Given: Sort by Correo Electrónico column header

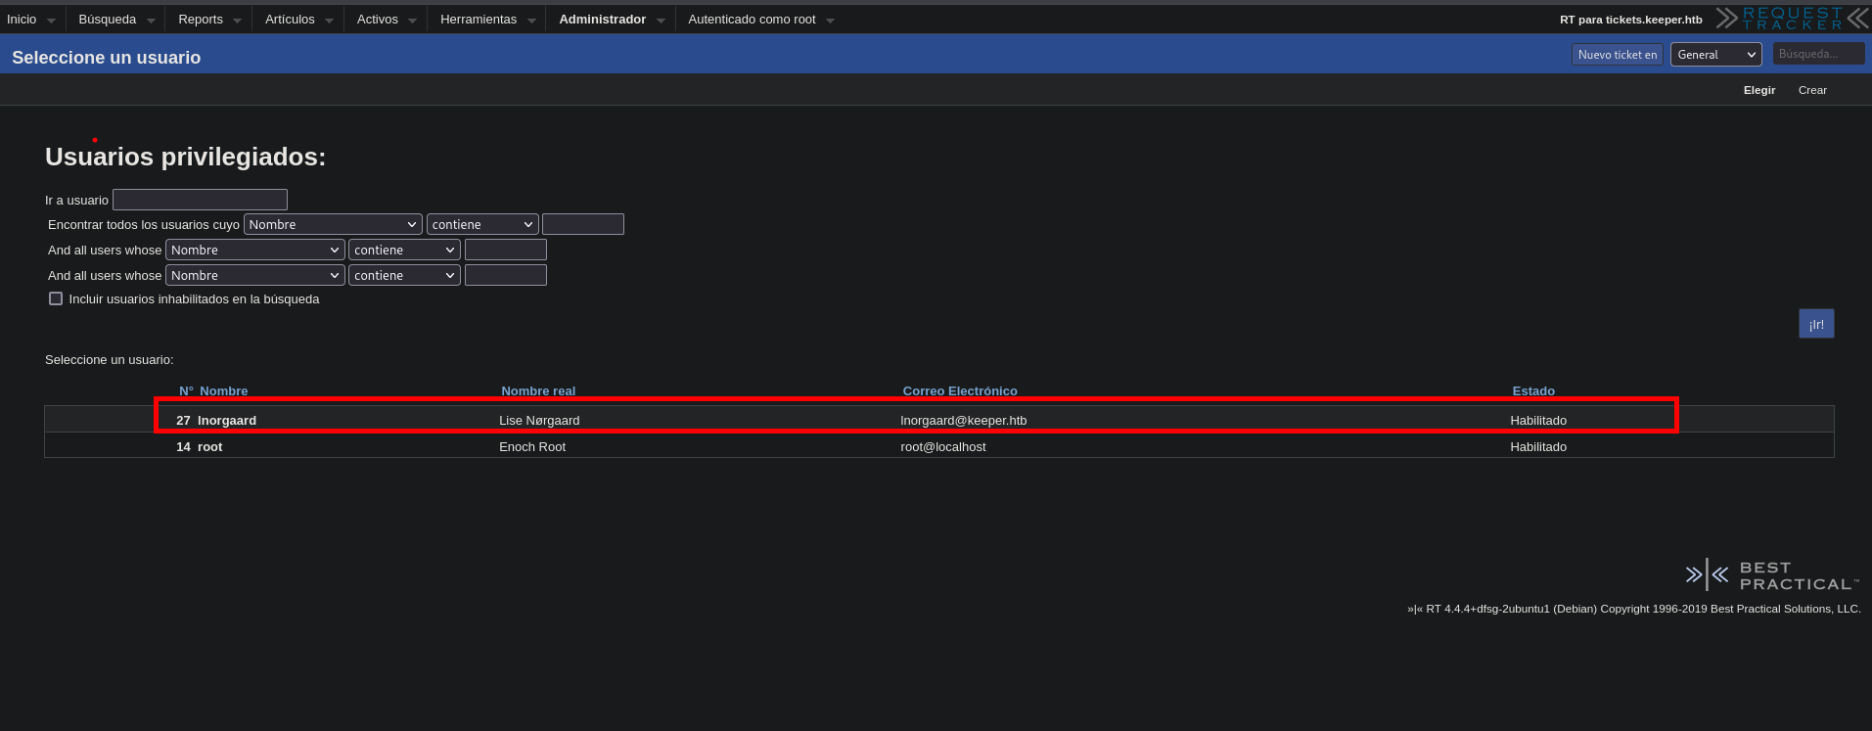Looking at the screenshot, I should [959, 391].
